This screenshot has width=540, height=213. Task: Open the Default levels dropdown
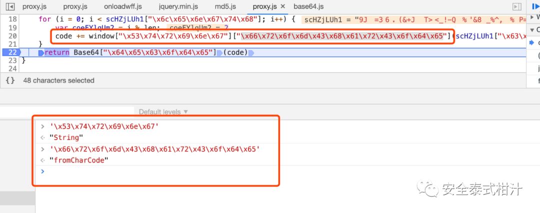[159, 111]
